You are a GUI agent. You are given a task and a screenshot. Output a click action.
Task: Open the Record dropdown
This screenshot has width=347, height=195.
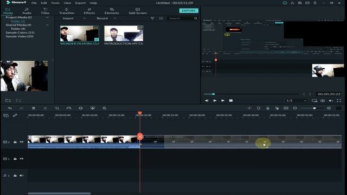pos(106,18)
